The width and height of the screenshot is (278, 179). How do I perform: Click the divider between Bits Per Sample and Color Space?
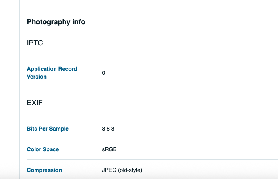tap(149, 139)
